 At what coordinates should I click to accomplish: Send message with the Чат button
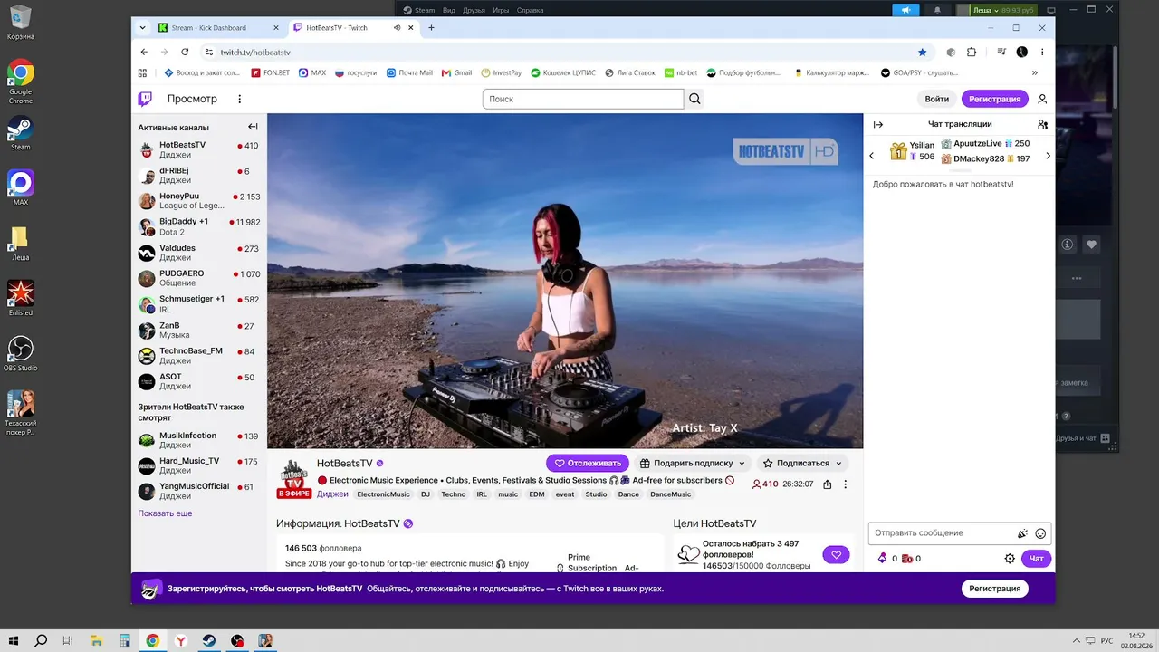(x=1037, y=559)
